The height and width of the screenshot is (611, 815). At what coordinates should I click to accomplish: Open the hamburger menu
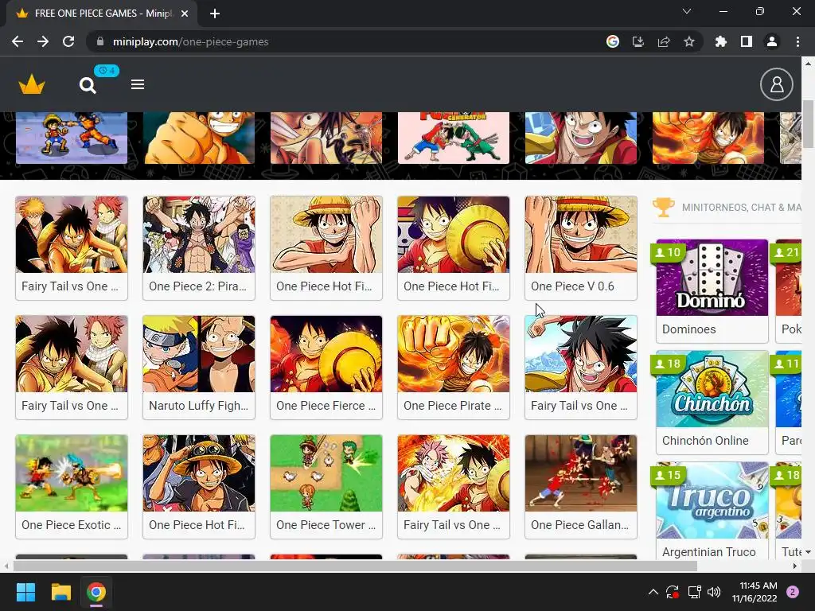click(137, 84)
